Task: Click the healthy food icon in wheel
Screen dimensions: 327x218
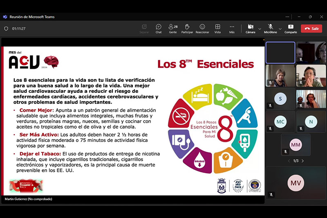Action: (x=227, y=96)
